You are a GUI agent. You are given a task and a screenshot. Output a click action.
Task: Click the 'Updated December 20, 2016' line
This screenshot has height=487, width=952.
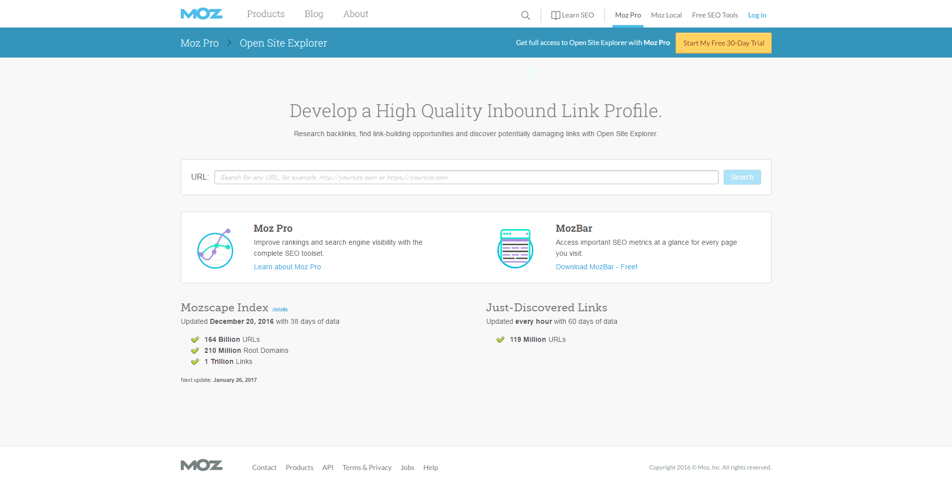(x=260, y=321)
